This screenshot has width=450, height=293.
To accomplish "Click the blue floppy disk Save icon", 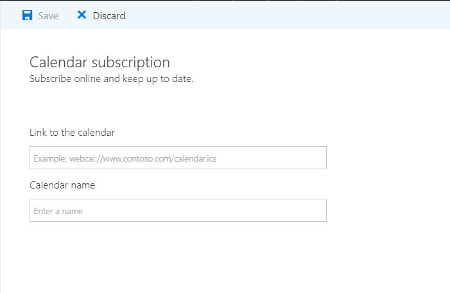I will click(27, 15).
